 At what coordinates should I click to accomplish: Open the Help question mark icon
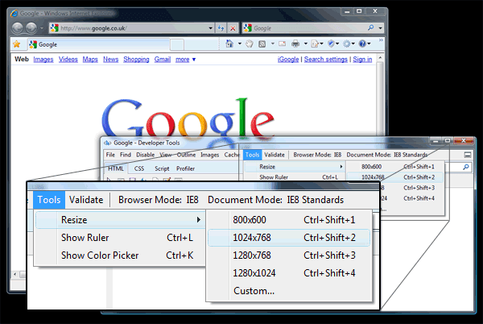pos(365,44)
